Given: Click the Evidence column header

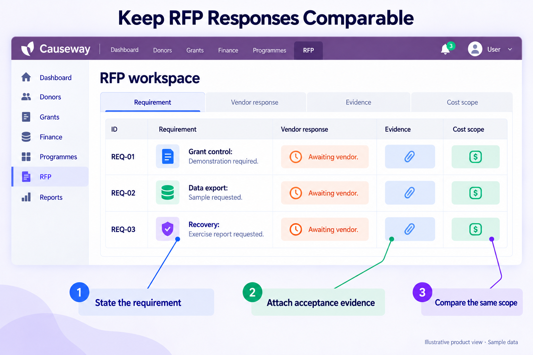Looking at the screenshot, I should click(398, 129).
